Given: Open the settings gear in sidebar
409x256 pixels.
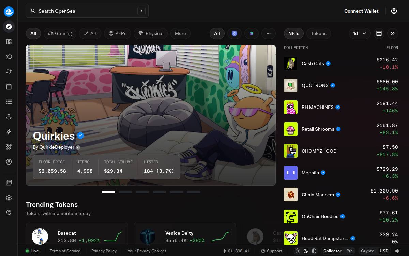Looking at the screenshot, I should click(x=9, y=198).
